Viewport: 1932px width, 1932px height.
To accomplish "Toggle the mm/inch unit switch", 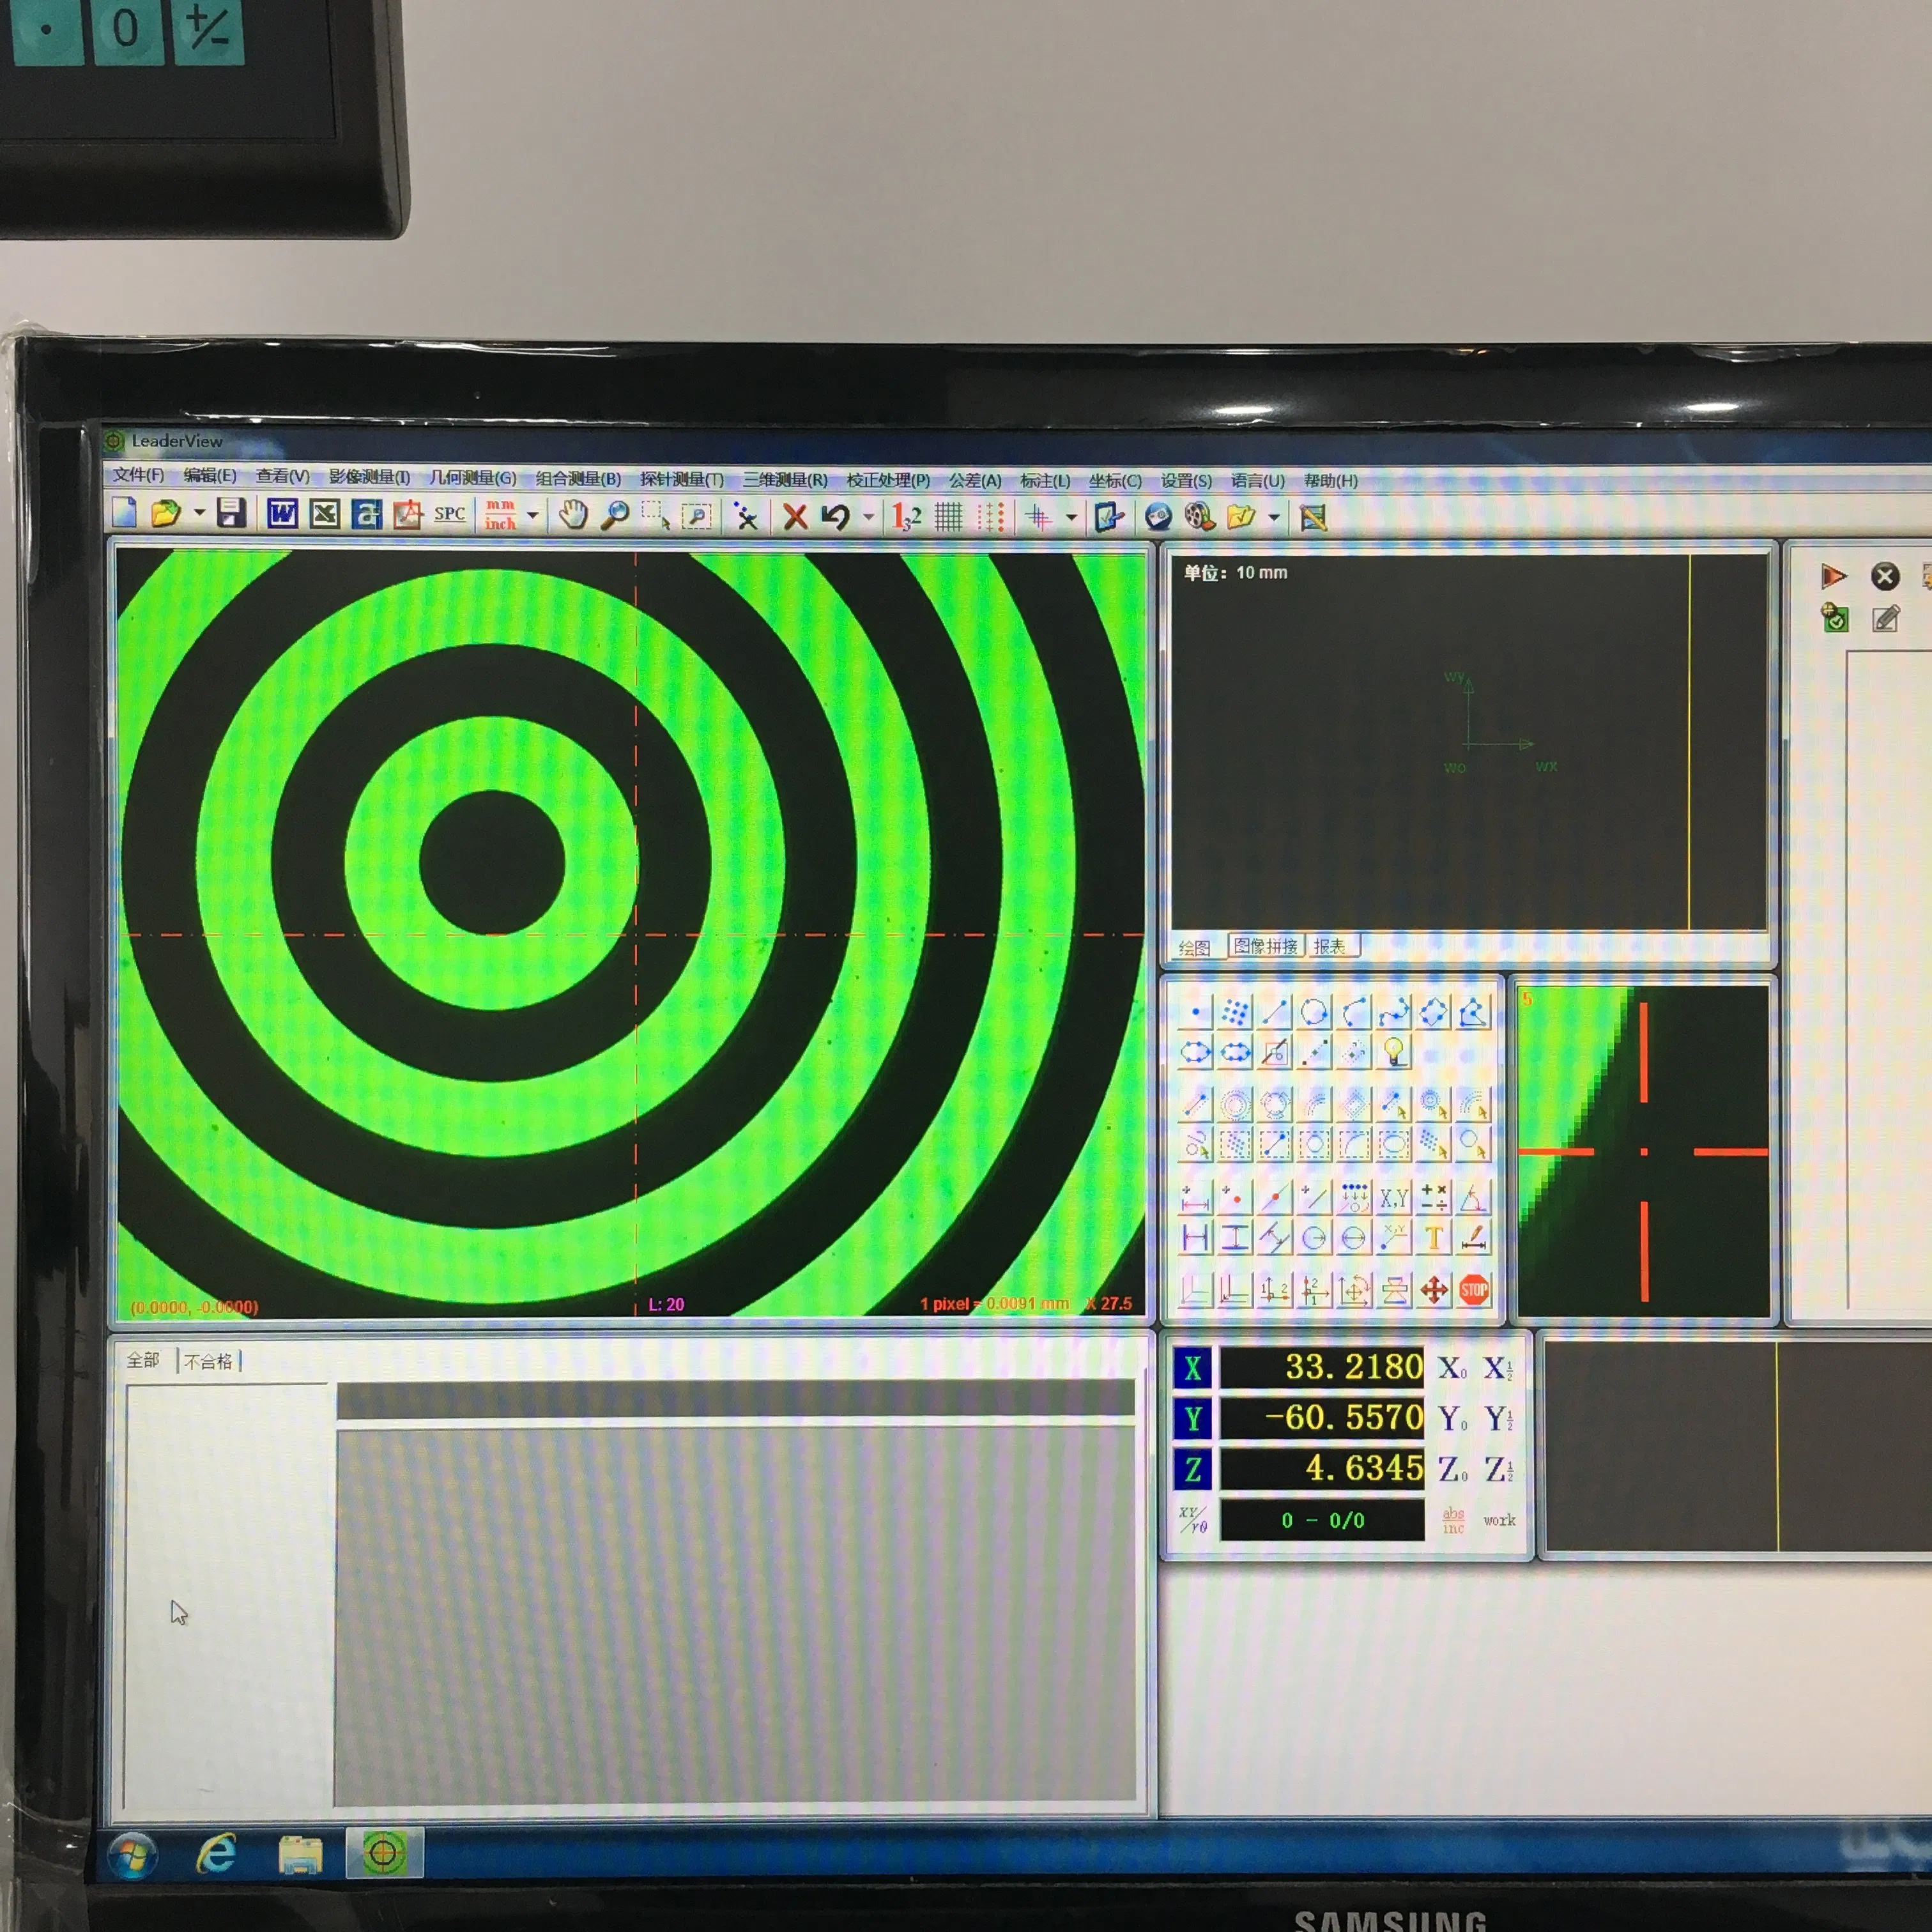I will tap(500, 515).
